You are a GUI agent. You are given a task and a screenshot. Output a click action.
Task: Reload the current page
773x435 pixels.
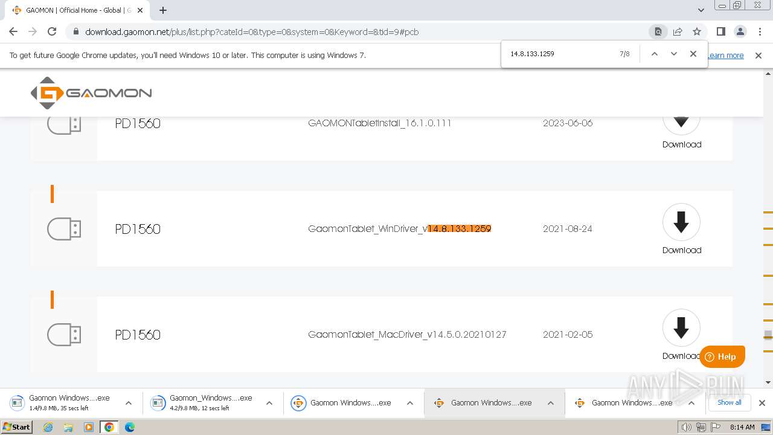(52, 31)
